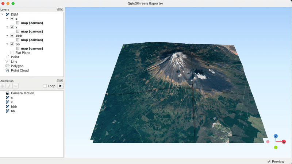Select the Polygon group in Layers
The image size is (292, 164).
pos(17,66)
